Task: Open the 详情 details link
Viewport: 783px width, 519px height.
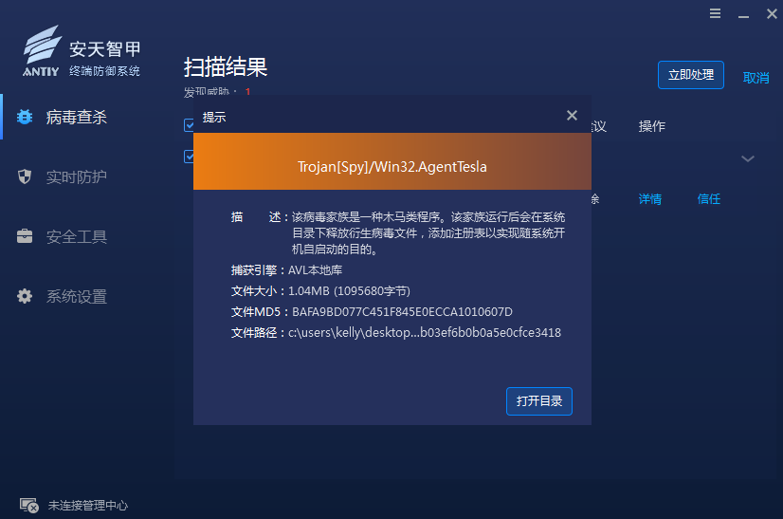Action: (649, 199)
